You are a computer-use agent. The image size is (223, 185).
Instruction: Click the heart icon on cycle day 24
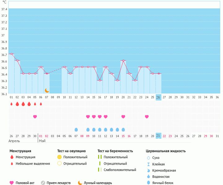(x=147, y=117)
